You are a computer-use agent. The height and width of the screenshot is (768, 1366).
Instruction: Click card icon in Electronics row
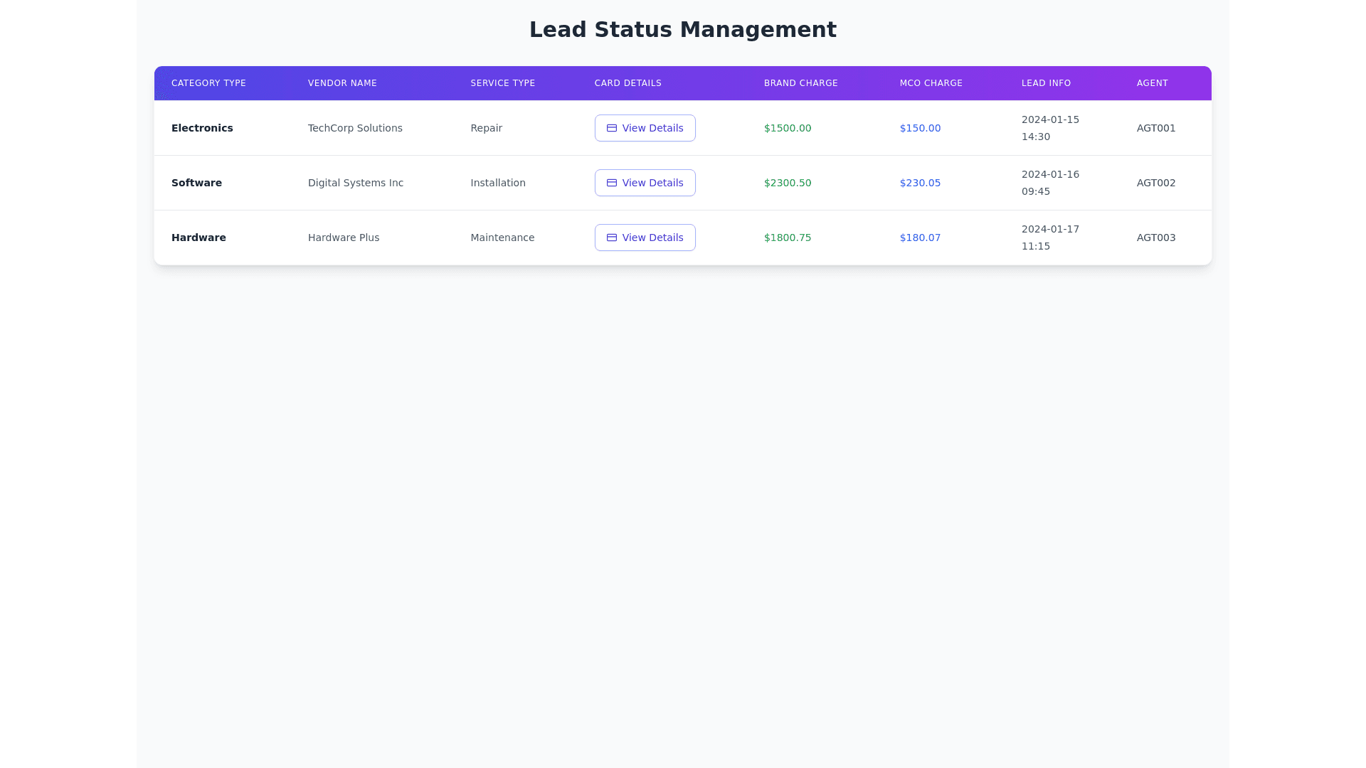pyautogui.click(x=611, y=128)
